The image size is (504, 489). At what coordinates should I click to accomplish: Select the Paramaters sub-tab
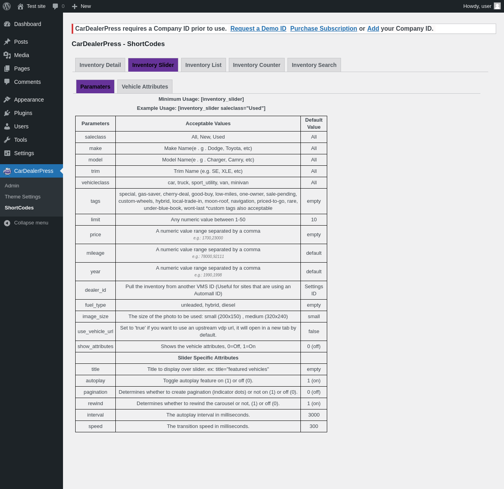coord(95,87)
